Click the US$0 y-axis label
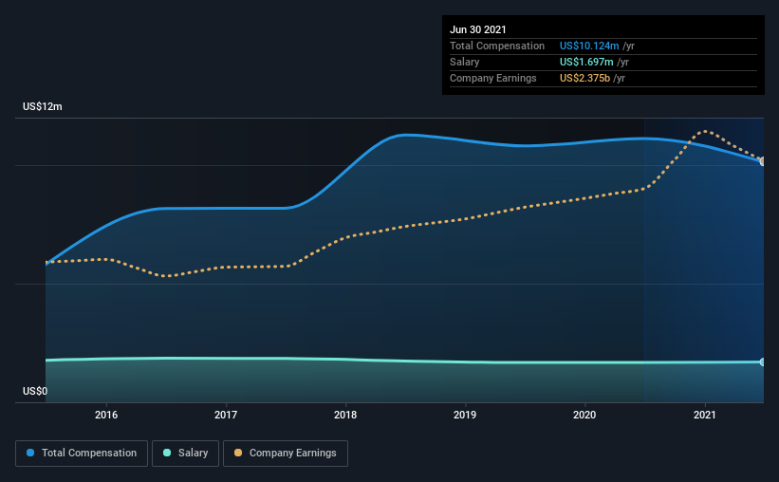The width and height of the screenshot is (779, 482). pos(35,391)
